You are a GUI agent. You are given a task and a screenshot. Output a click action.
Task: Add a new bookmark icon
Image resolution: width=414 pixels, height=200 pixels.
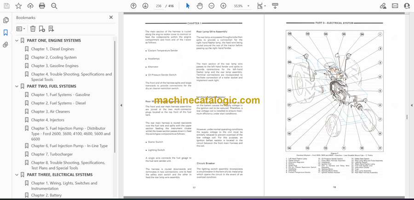point(42,29)
